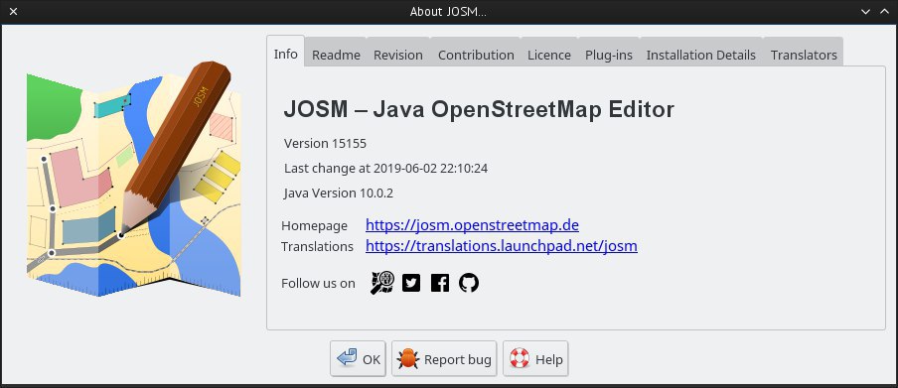Click the lifebuoy icon on Help
The height and width of the screenshot is (388, 898).
520,359
